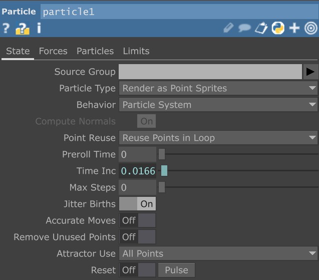Click the tags icon in header
Image resolution: width=319 pixels, height=280 pixels.
(261, 28)
